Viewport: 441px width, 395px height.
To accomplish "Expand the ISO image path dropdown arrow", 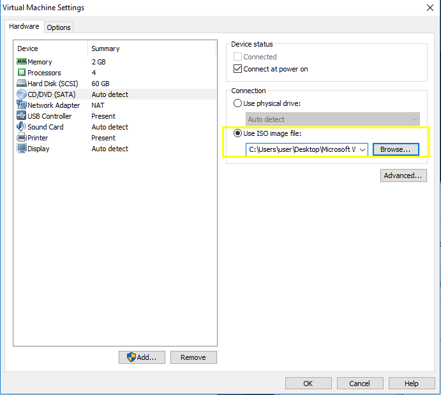I will pos(363,149).
